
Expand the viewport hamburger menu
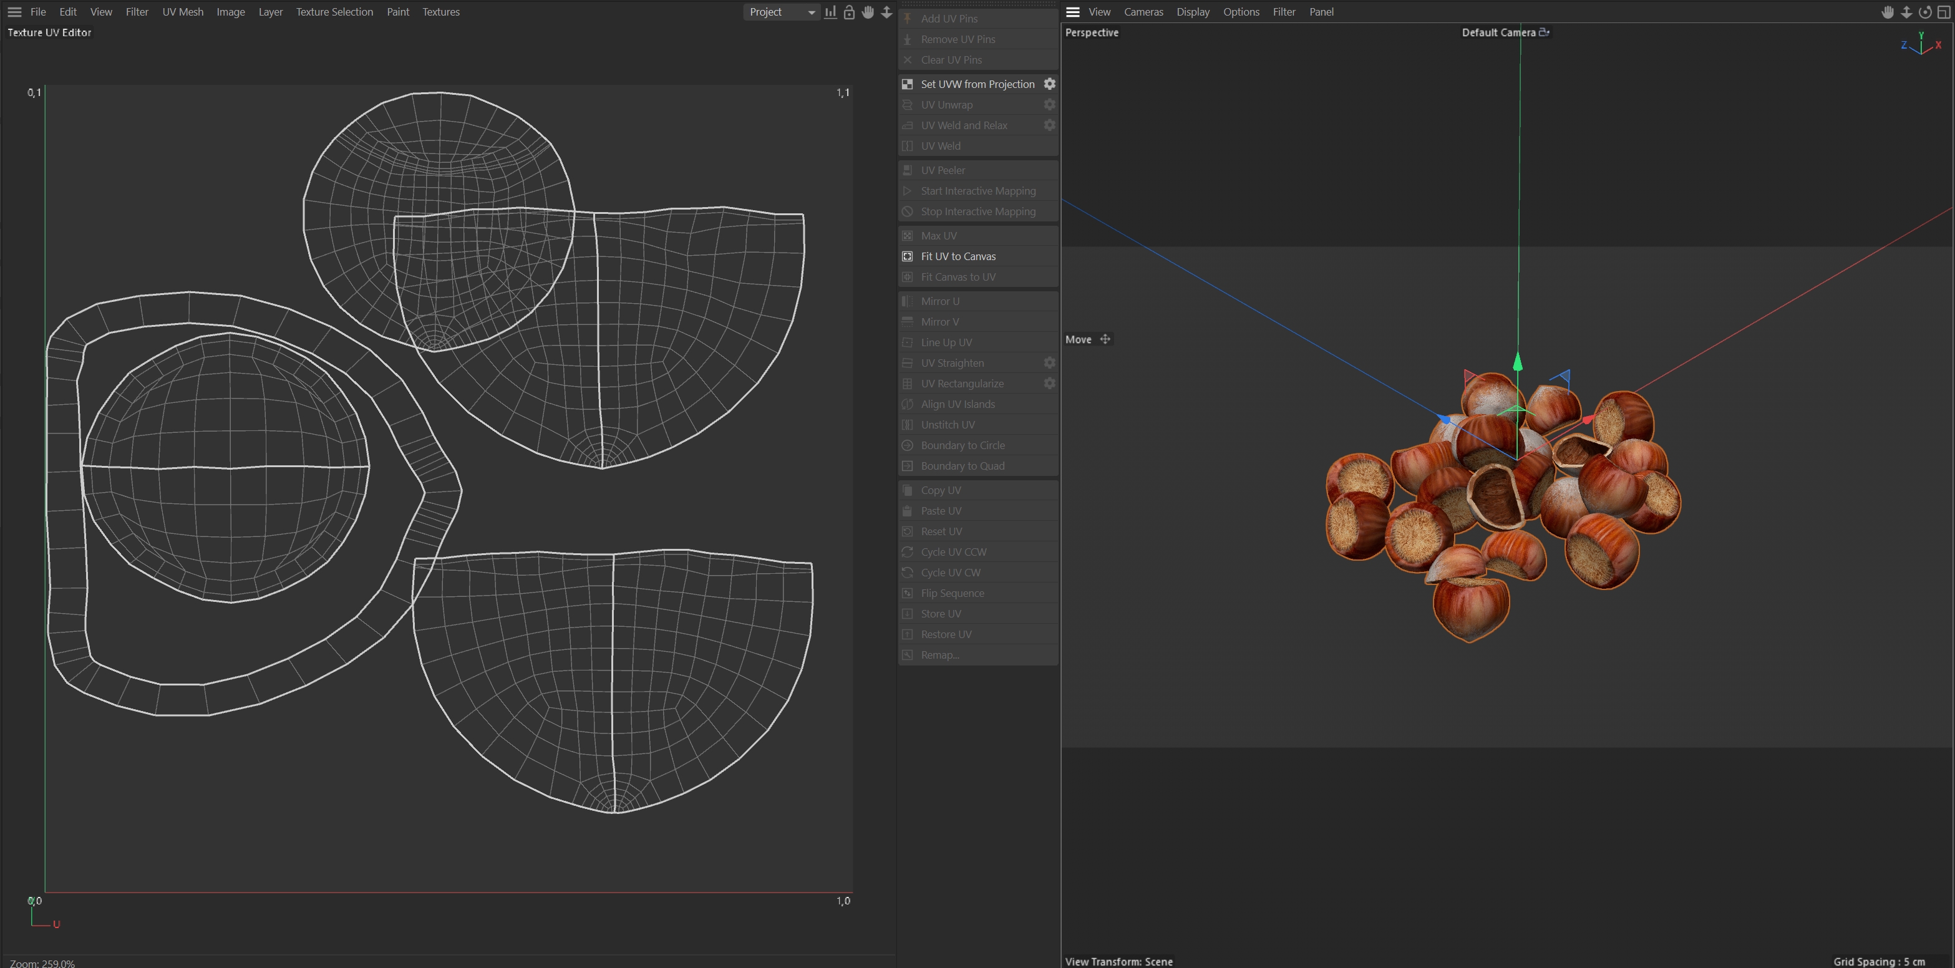coord(1072,12)
